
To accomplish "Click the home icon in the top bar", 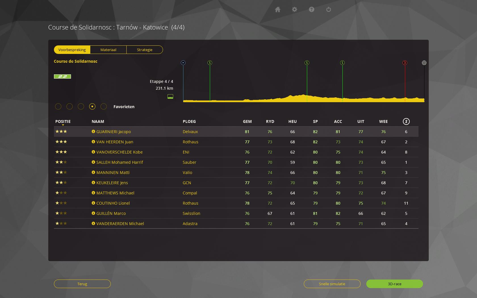I will pos(278,10).
